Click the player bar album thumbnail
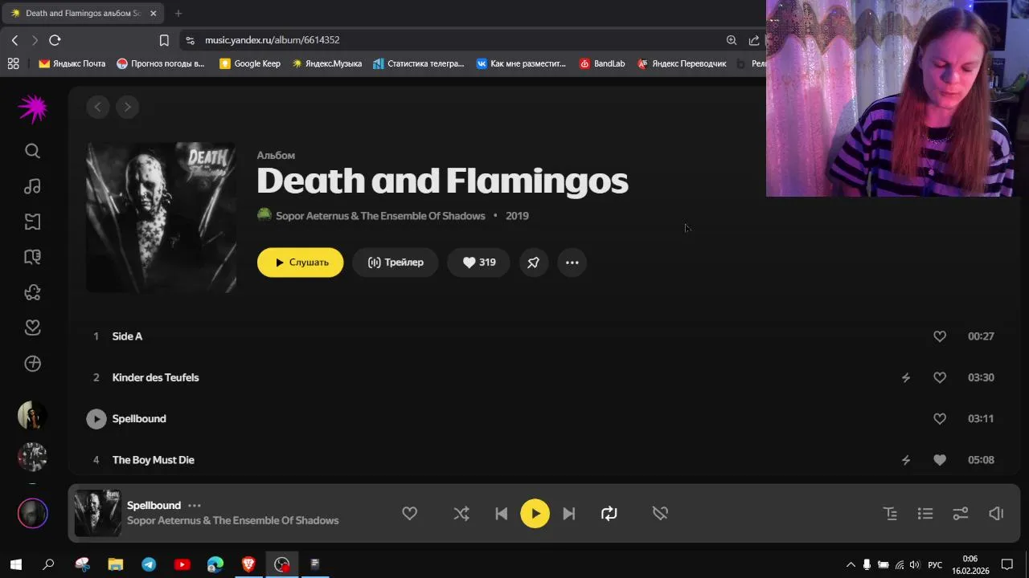The height and width of the screenshot is (578, 1029). coord(97,514)
